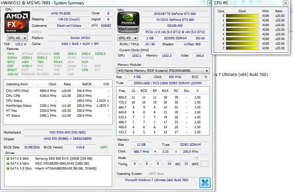Select the 125.2 W TDP field

[21, 44]
